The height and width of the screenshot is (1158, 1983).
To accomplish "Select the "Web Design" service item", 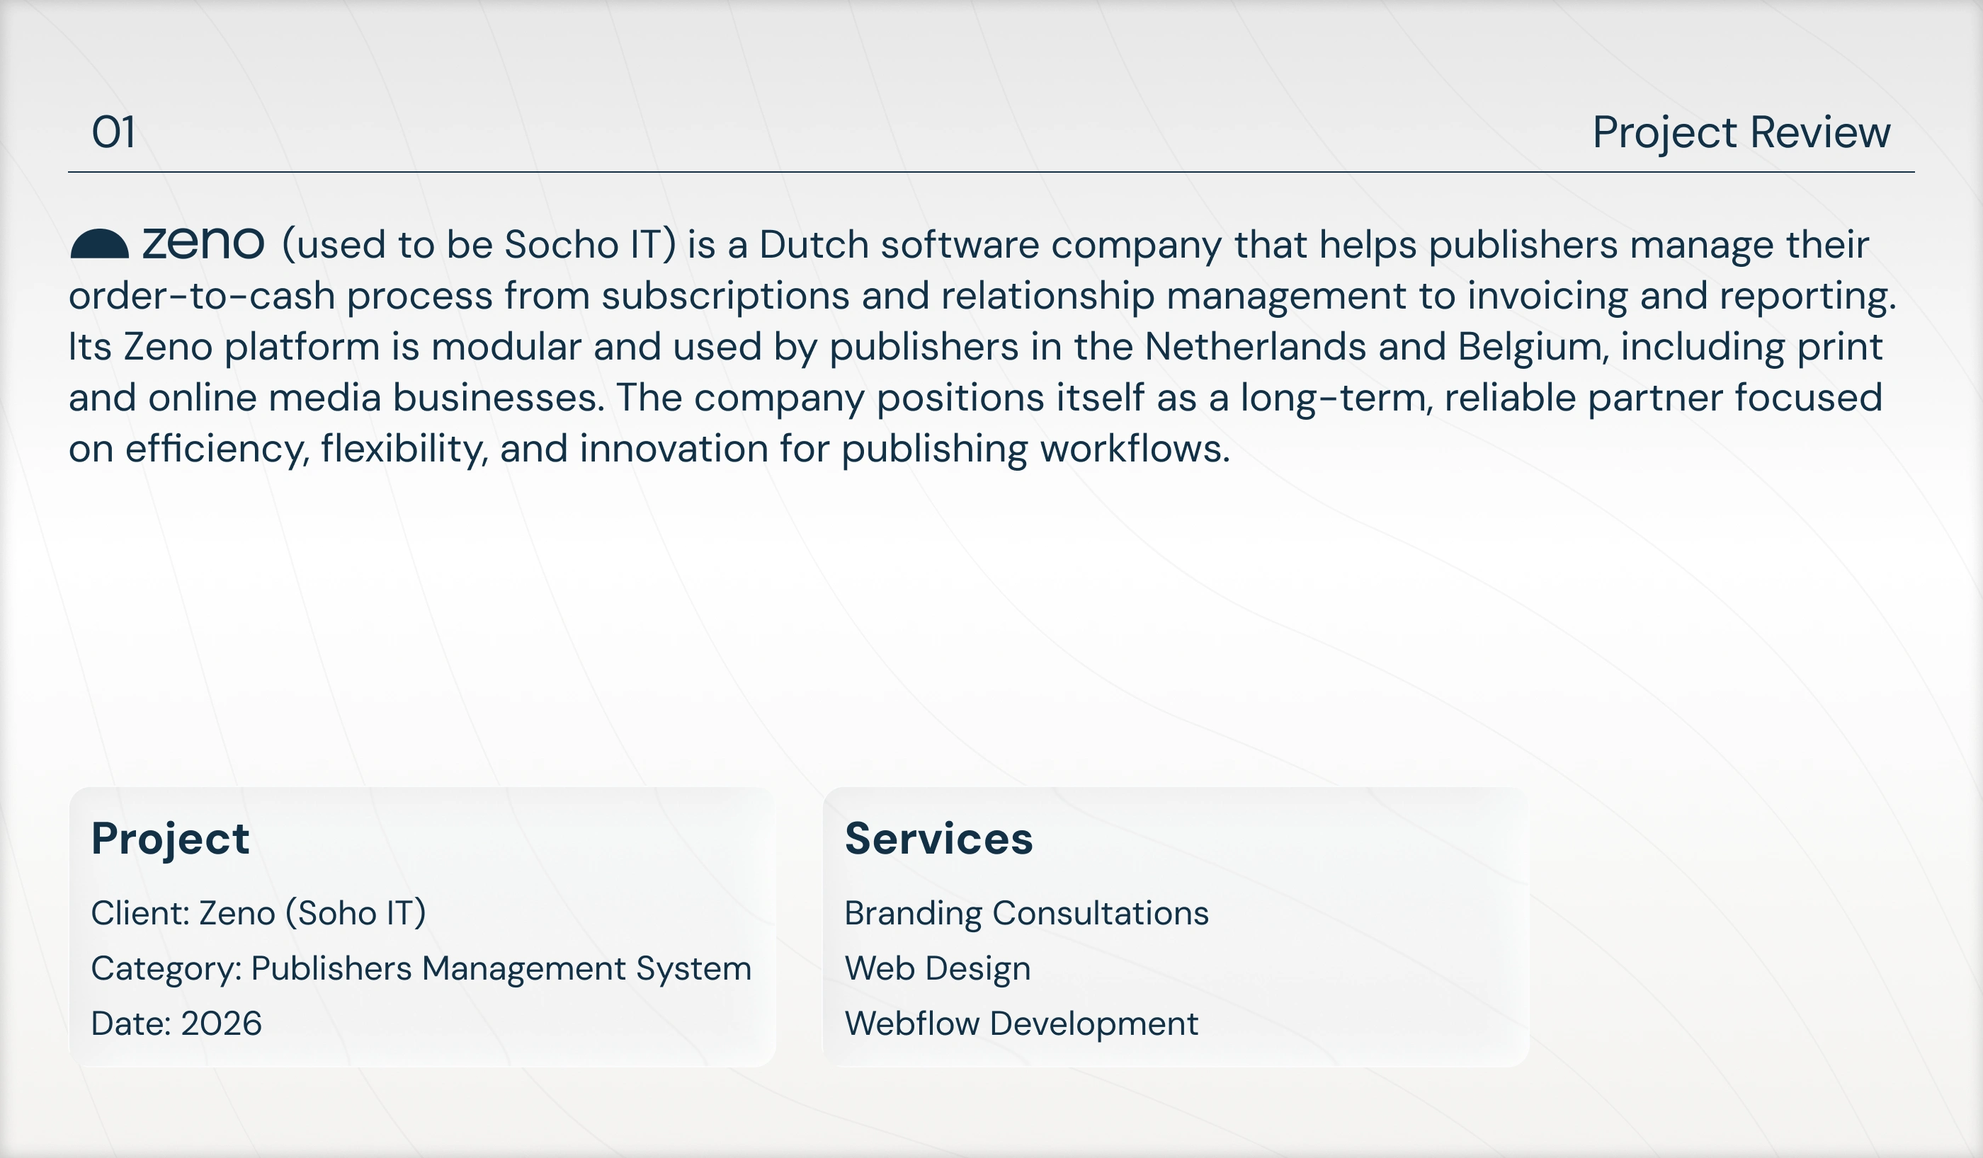I will point(937,968).
